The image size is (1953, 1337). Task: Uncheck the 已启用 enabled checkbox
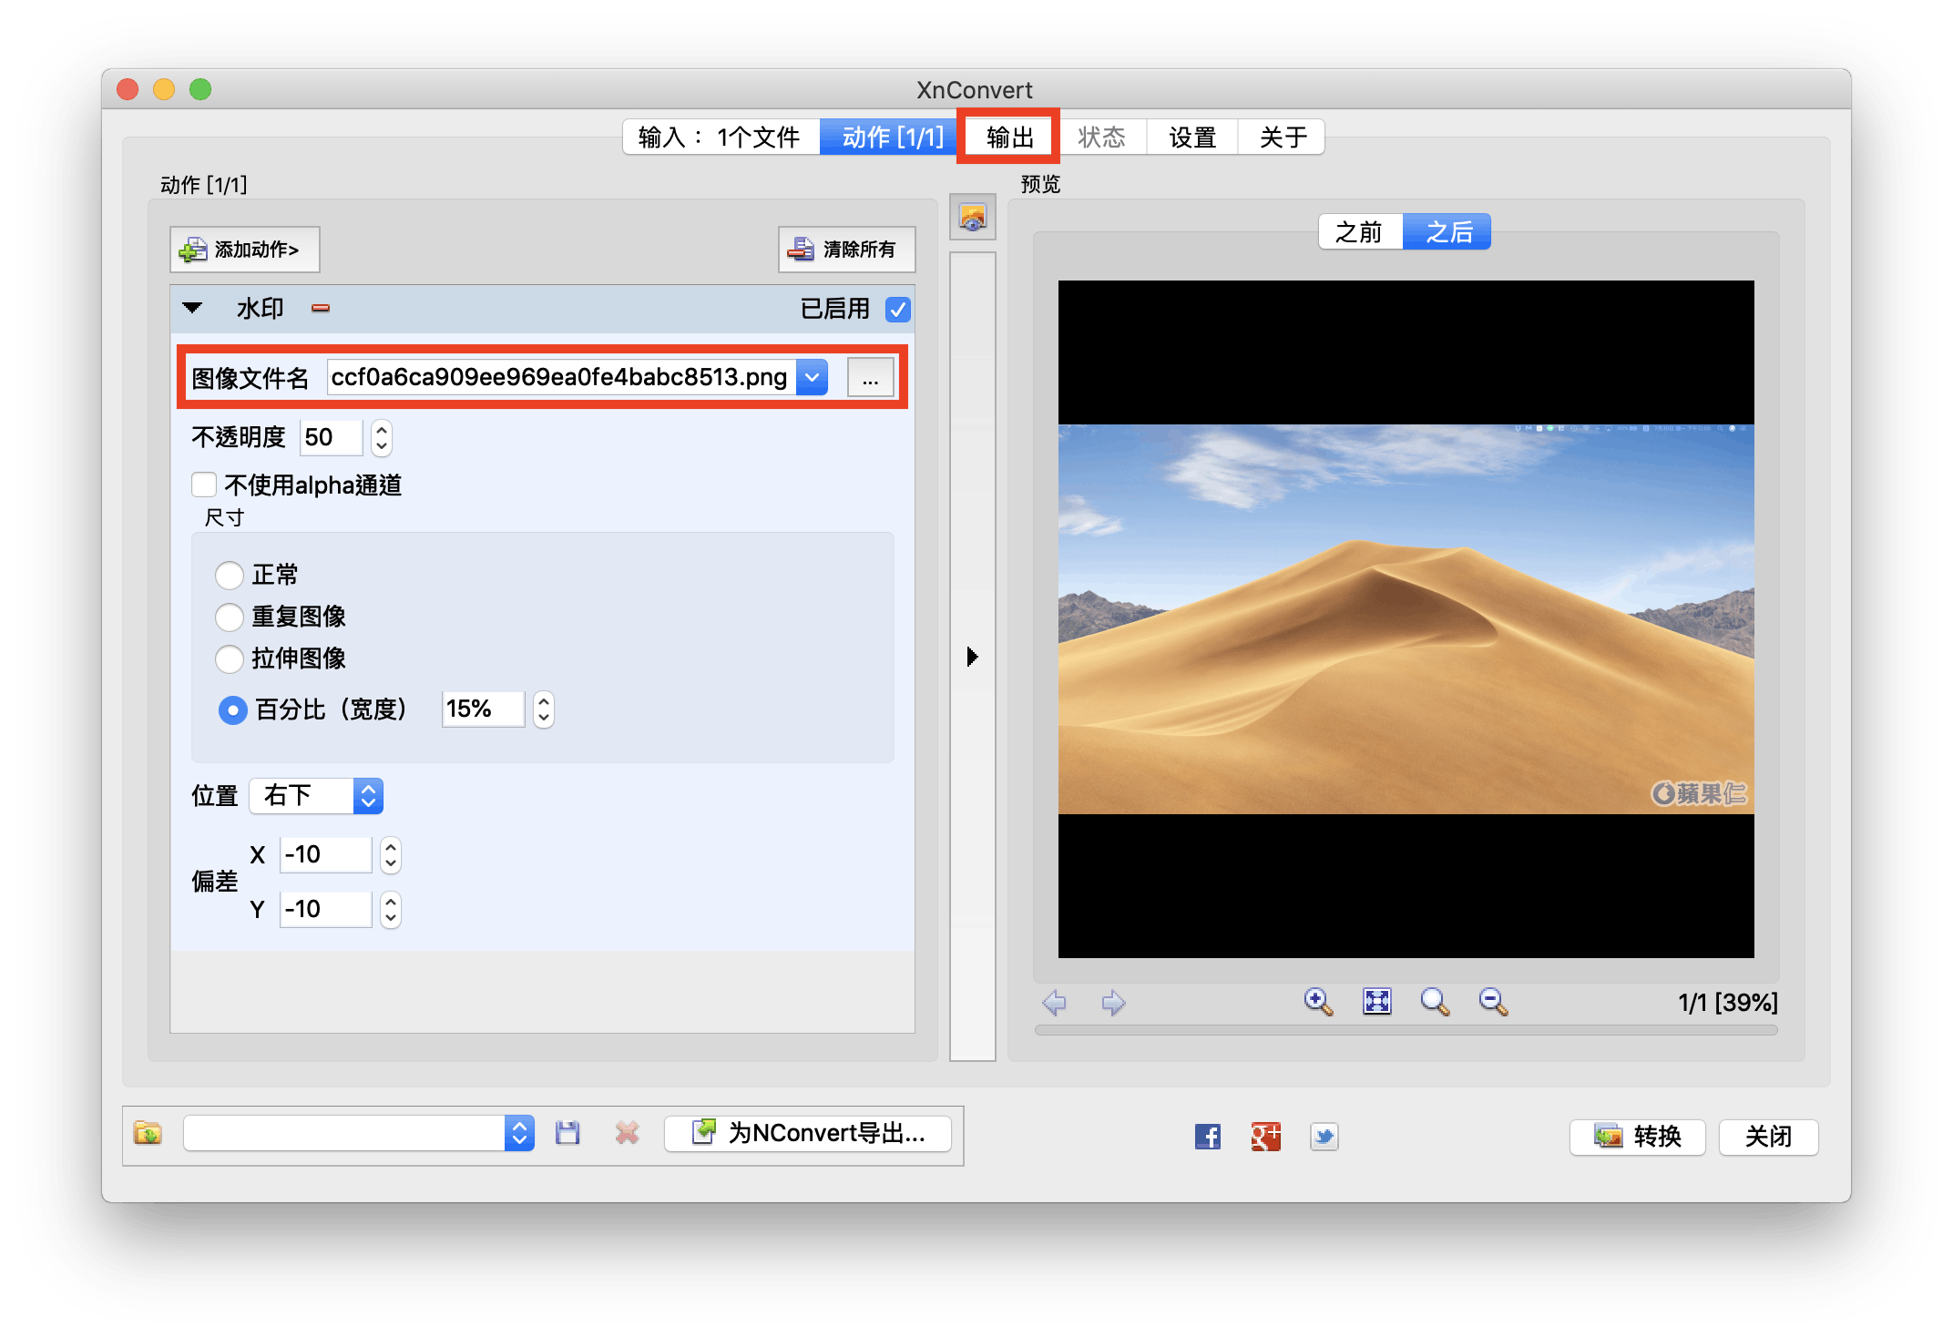click(898, 310)
